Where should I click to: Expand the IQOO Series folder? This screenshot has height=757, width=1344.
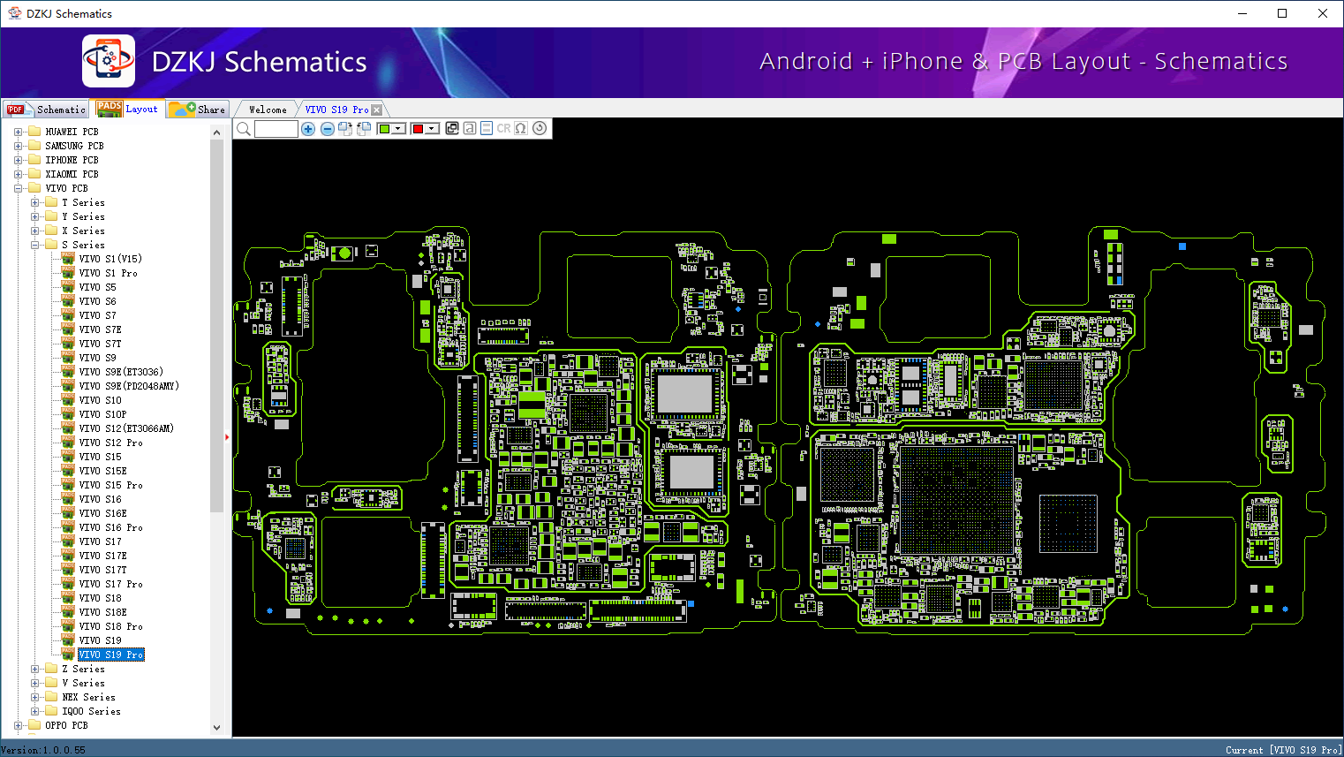click(x=35, y=711)
